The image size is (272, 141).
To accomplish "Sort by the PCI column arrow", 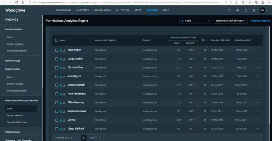I will pos(207,40).
